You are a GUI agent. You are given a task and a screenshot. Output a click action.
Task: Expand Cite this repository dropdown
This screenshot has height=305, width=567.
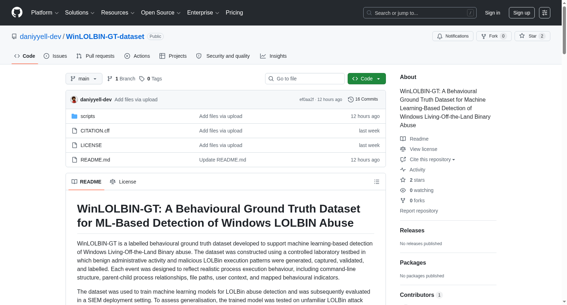pos(432,159)
